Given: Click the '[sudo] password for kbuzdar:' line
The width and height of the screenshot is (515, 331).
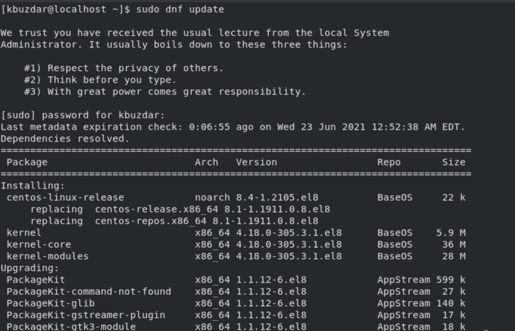Looking at the screenshot, I should pyautogui.click(x=83, y=115).
